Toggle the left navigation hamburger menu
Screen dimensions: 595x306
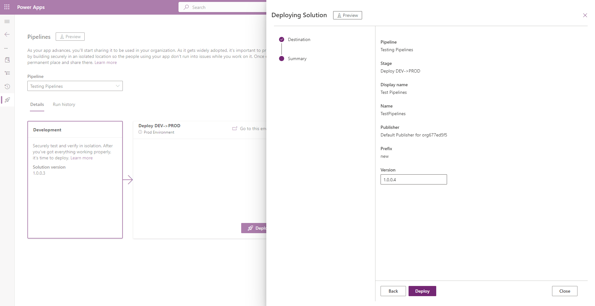[7, 21]
